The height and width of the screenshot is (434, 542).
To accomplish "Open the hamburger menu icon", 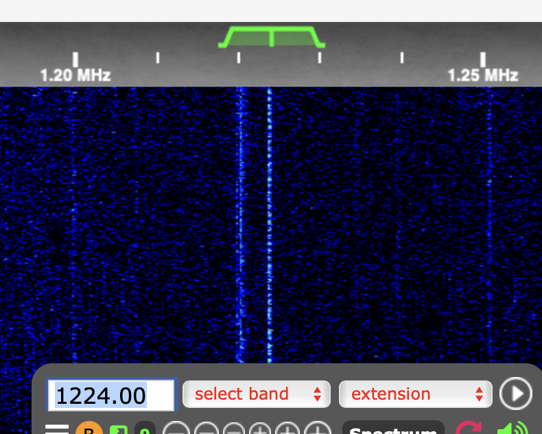I will pyautogui.click(x=57, y=429).
